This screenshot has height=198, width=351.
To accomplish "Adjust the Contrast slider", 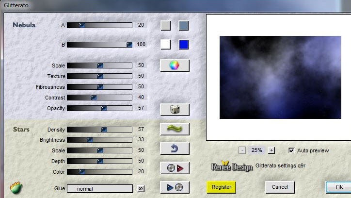I will click(x=99, y=98).
